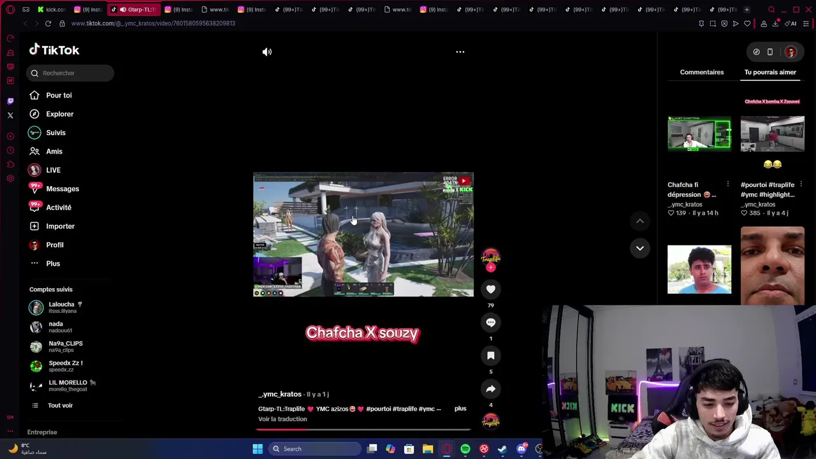Open Discord from the taskbar
The height and width of the screenshot is (459, 816).
coord(521,449)
